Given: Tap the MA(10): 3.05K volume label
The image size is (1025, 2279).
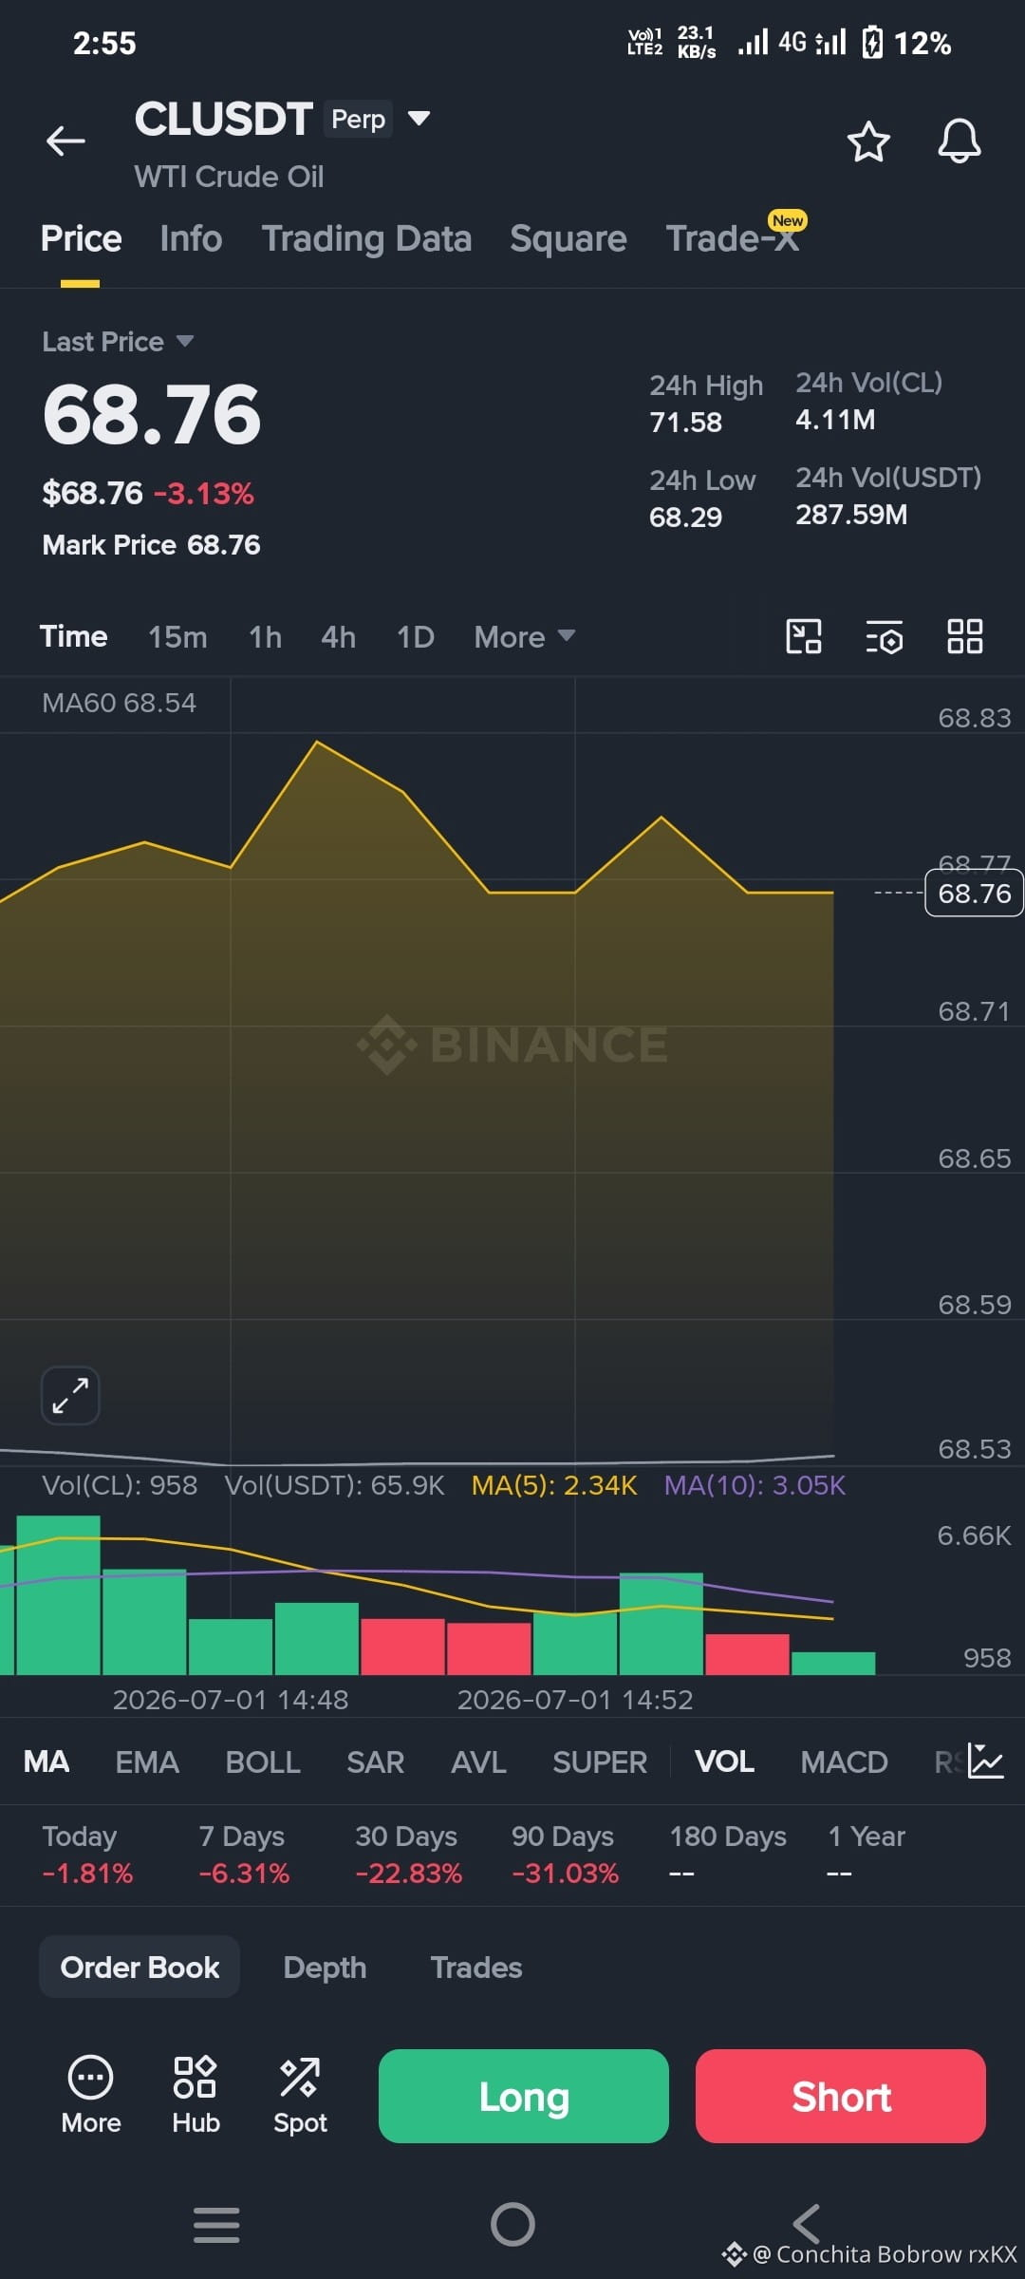Looking at the screenshot, I should click(755, 1485).
